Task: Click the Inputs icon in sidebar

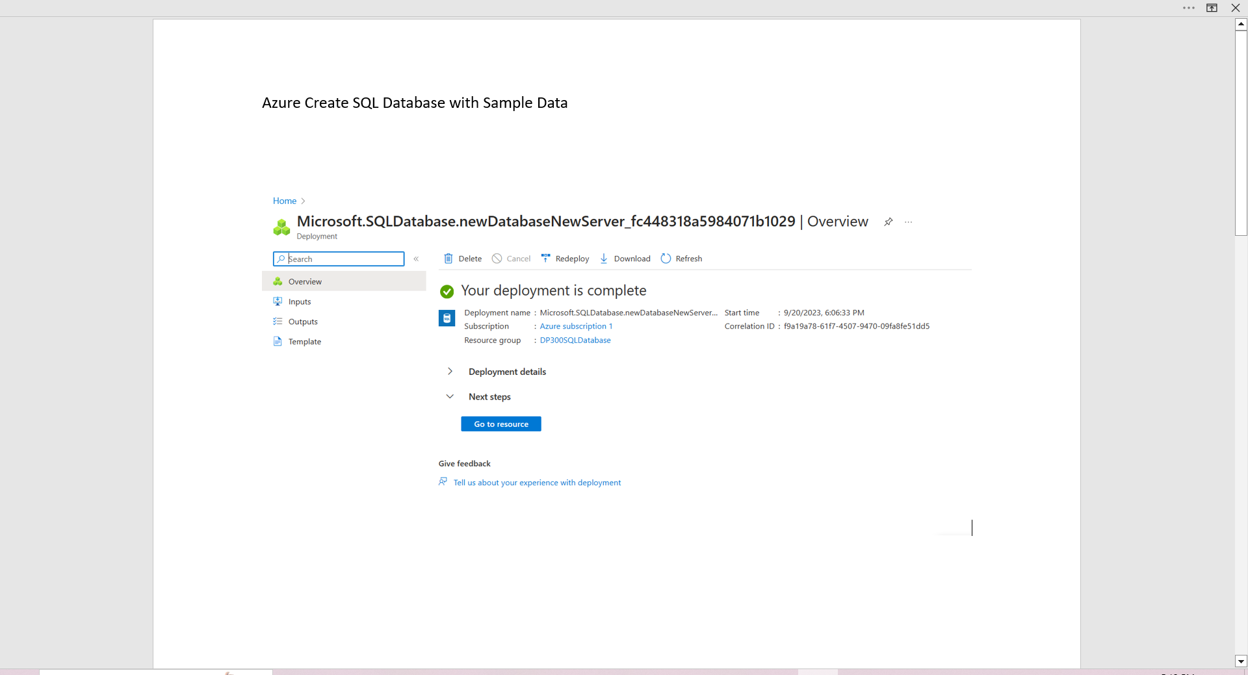Action: click(278, 301)
